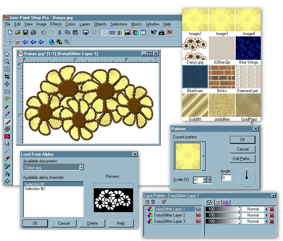Open the File menu
The height and width of the screenshot is (241, 283).
point(7,24)
